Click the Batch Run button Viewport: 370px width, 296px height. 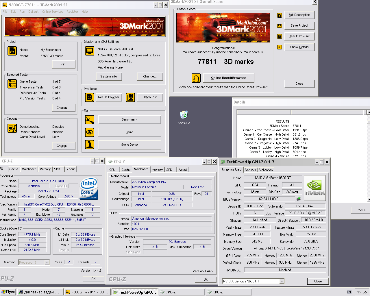150,97
